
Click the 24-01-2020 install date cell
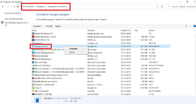126,43
